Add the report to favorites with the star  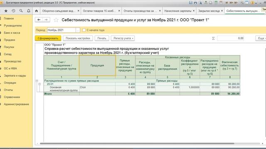point(56,20)
